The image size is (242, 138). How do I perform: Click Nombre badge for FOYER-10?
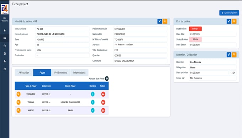coord(93,110)
